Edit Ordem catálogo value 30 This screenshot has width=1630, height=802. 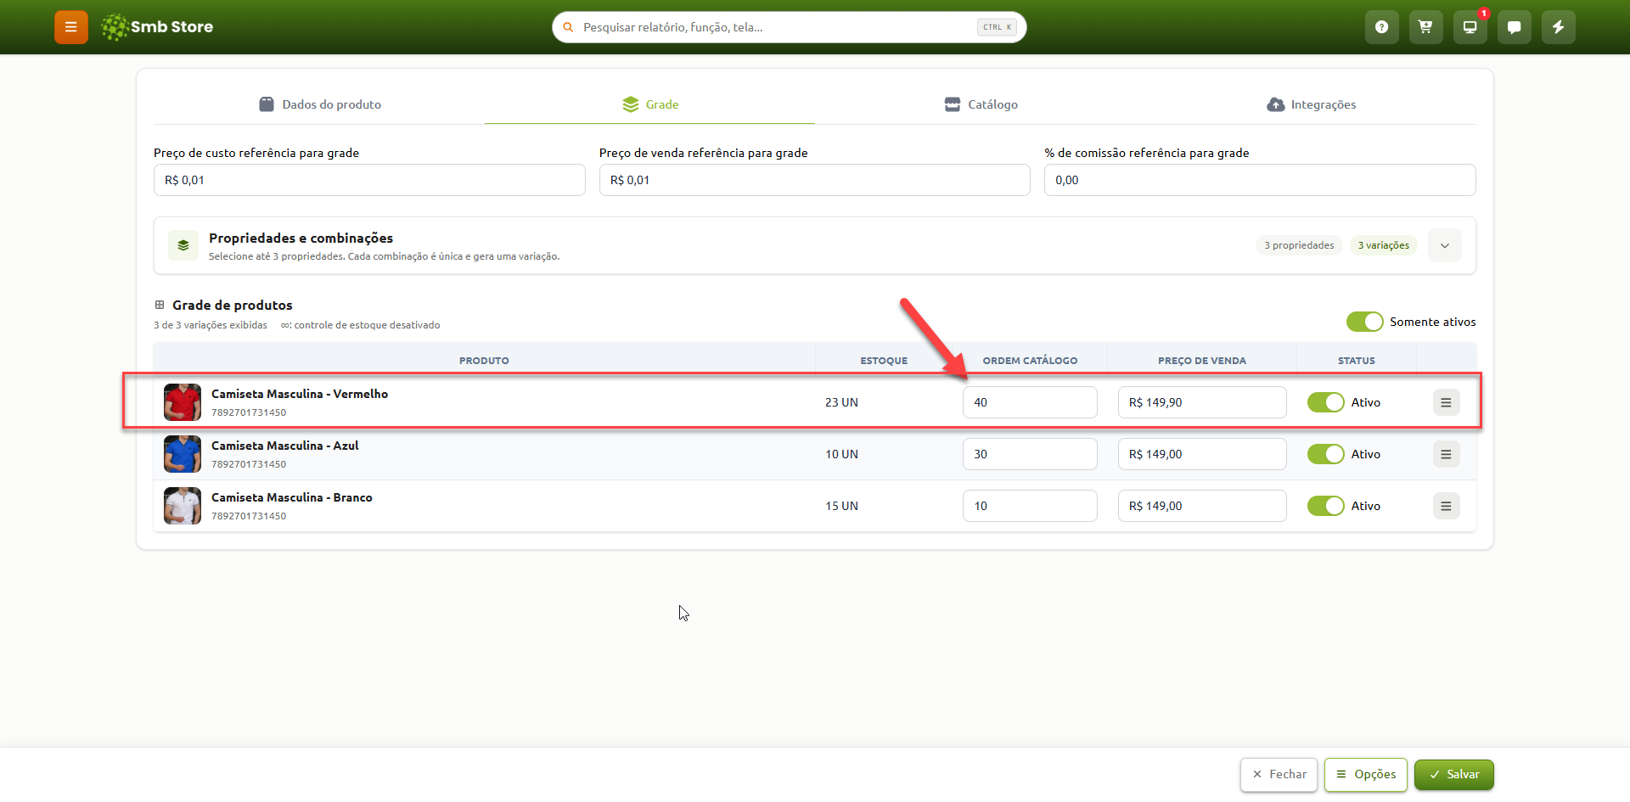coord(1030,454)
